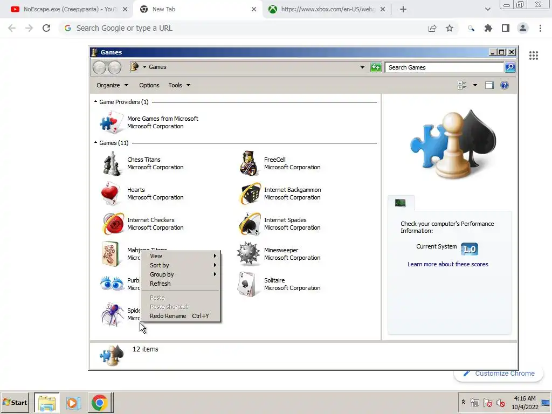The image size is (552, 414).
Task: Open the Chrome extensions puzzle icon
Action: point(488,28)
